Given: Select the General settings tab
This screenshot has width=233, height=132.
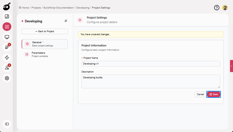Looking at the screenshot, I should [45, 44].
